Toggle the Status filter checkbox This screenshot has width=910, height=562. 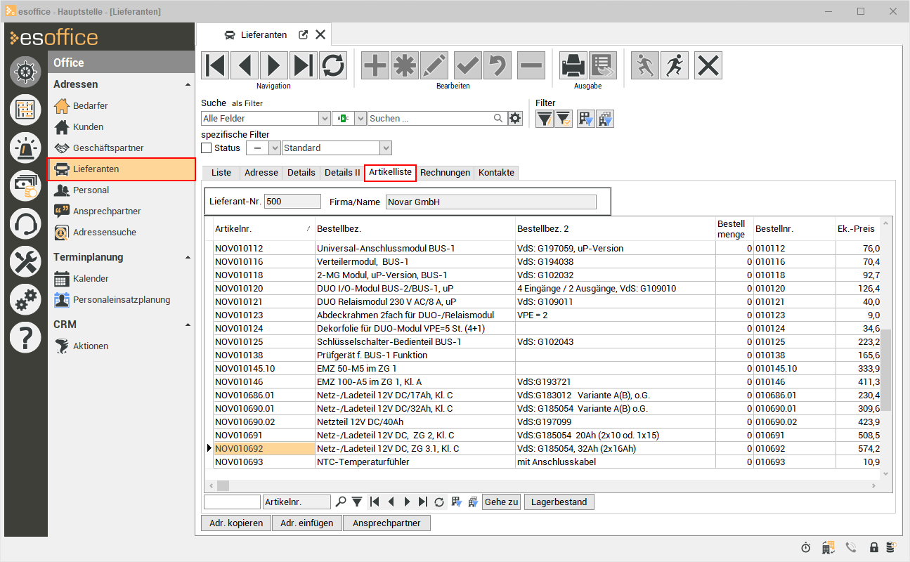click(x=207, y=148)
